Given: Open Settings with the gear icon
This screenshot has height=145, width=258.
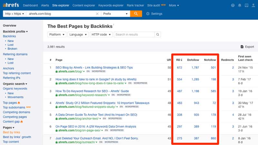Looking at the screenshot, I should pos(148,14).
